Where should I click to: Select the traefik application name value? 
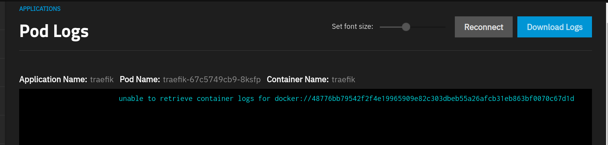pos(102,80)
